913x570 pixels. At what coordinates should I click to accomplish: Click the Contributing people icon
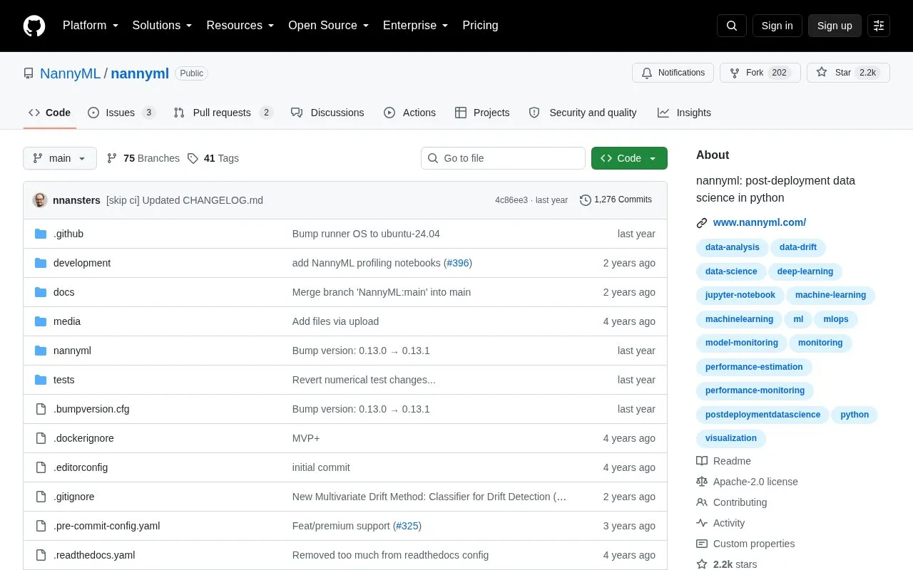coord(702,502)
